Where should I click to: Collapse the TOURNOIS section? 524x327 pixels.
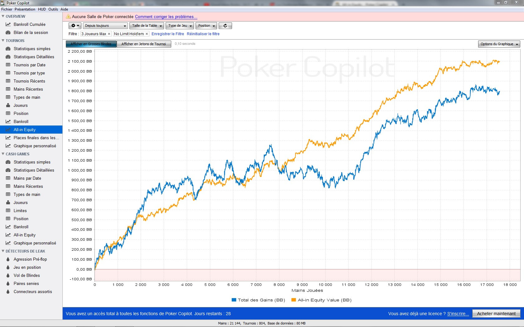(3, 40)
